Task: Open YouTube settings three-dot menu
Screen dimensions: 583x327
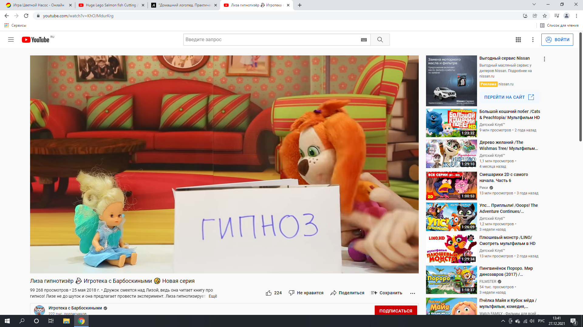Action: 533,40
